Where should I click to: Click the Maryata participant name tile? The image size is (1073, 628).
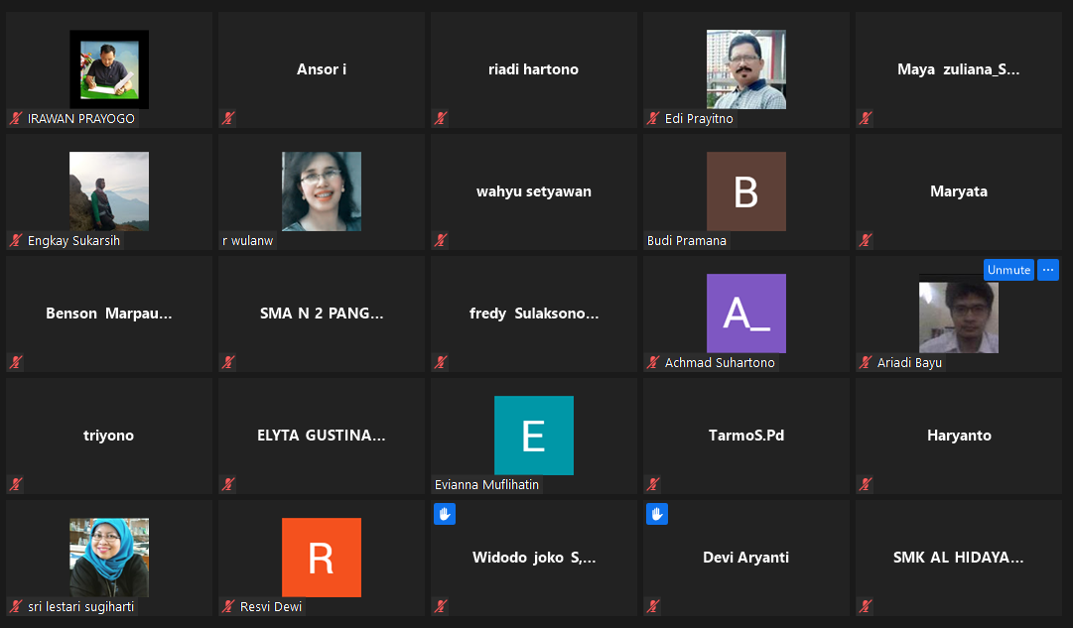pos(958,191)
